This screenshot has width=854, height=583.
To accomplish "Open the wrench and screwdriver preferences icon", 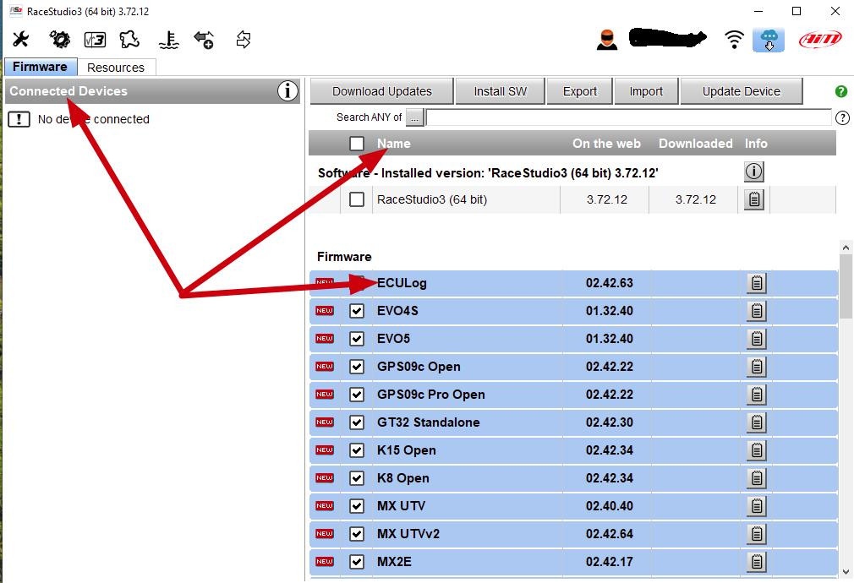I will click(x=20, y=39).
